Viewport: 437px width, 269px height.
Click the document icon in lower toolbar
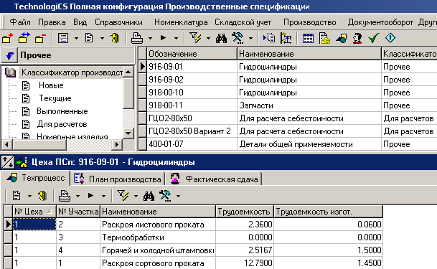click(17, 196)
